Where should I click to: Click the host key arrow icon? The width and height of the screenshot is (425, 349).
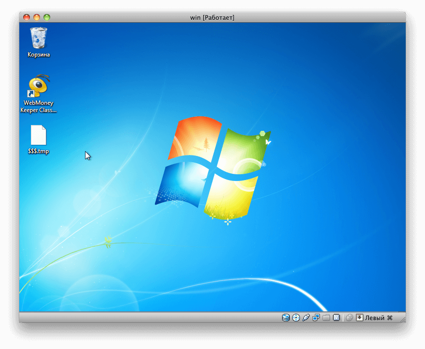(359, 318)
